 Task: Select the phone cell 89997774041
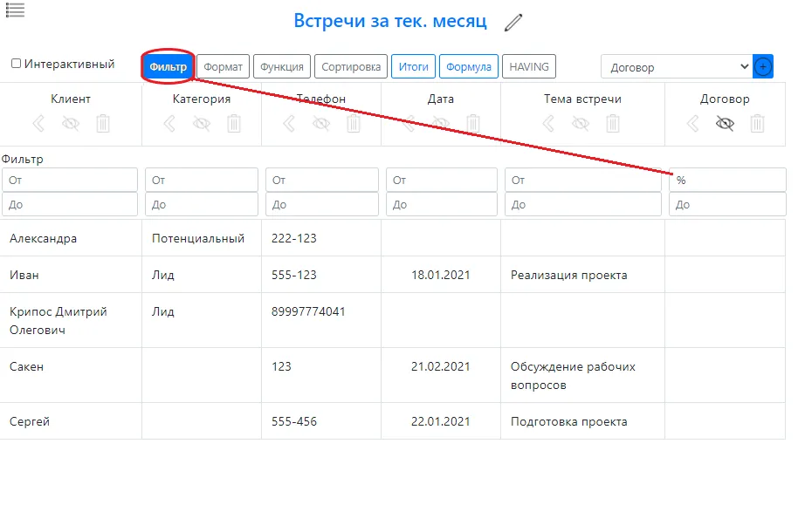tap(321, 320)
